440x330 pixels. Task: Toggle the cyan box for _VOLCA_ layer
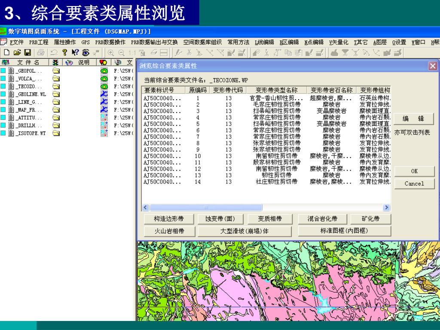(3, 79)
